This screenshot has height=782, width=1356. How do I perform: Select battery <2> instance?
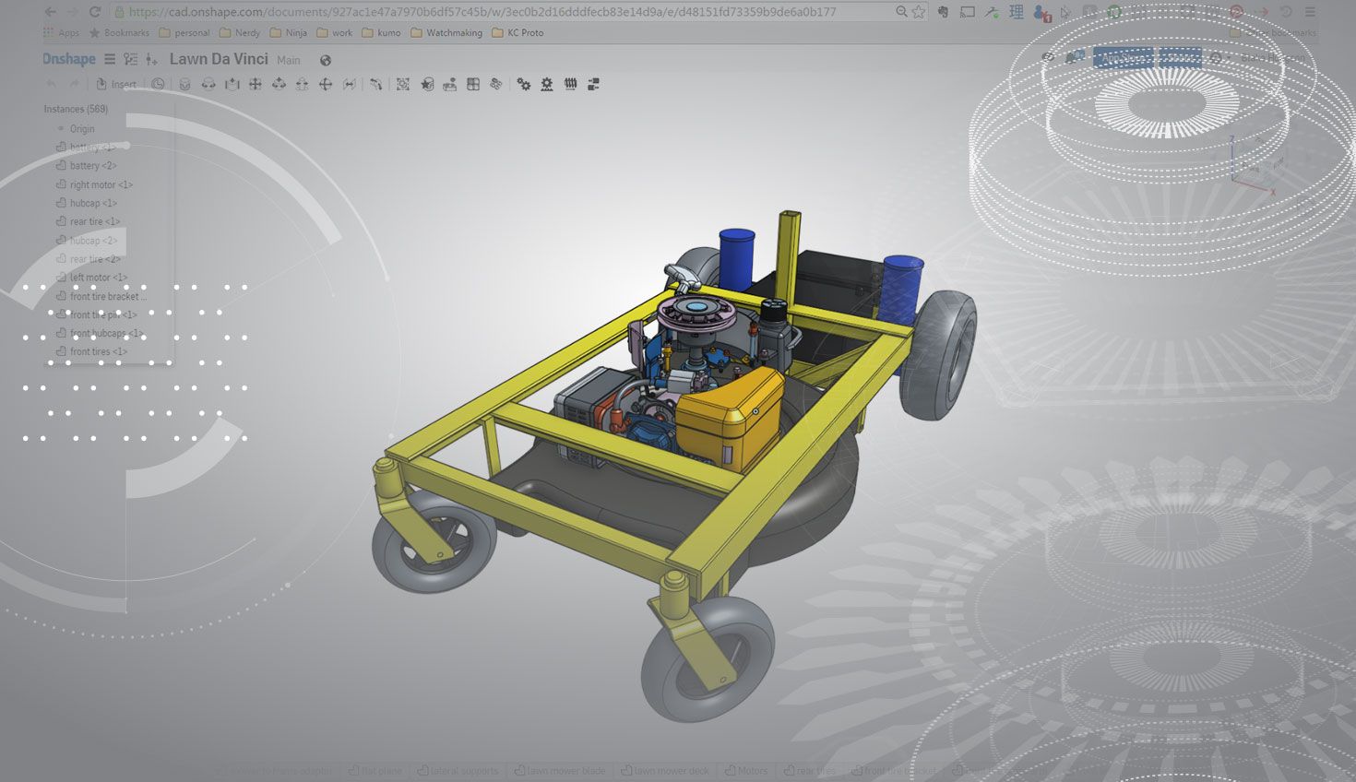point(93,166)
